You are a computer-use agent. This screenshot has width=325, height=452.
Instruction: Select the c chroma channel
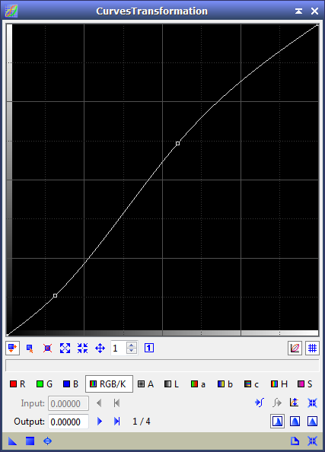(251, 384)
